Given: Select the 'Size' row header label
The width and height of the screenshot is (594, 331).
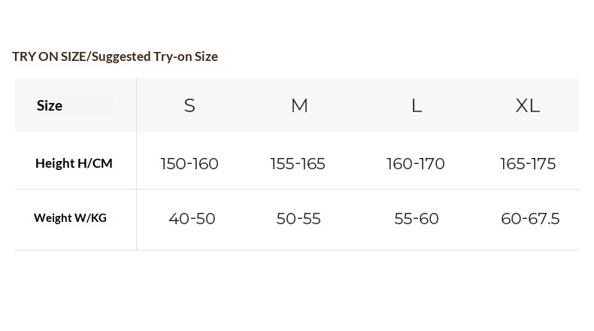Looking at the screenshot, I should pyautogui.click(x=50, y=106).
